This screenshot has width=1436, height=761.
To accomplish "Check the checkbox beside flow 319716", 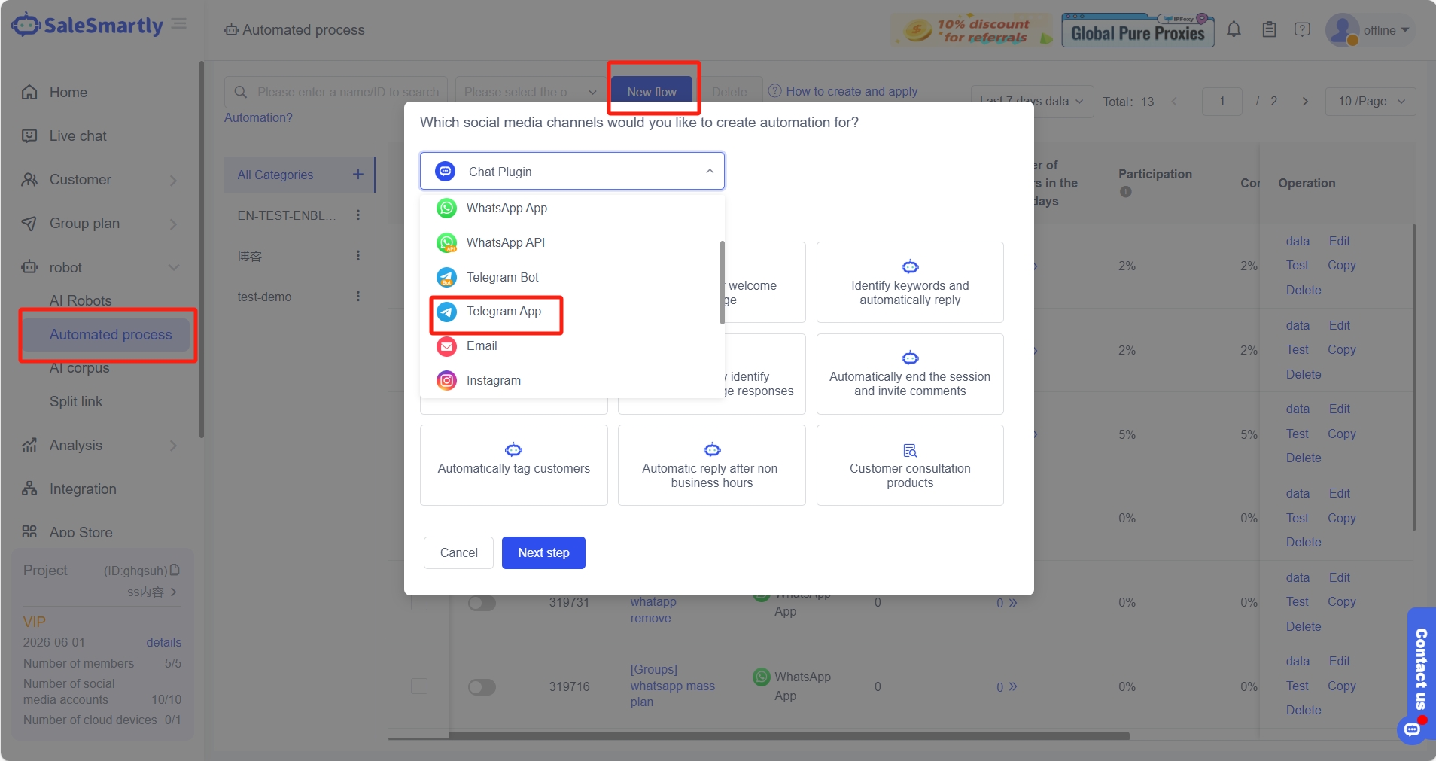I will click(x=418, y=686).
